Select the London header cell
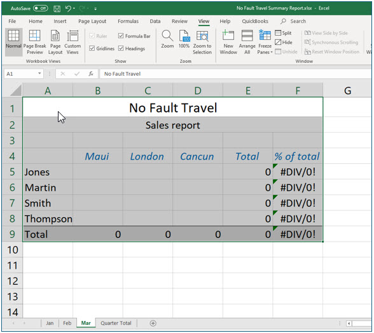Image resolution: width=374 pixels, height=333 pixels. [148, 156]
